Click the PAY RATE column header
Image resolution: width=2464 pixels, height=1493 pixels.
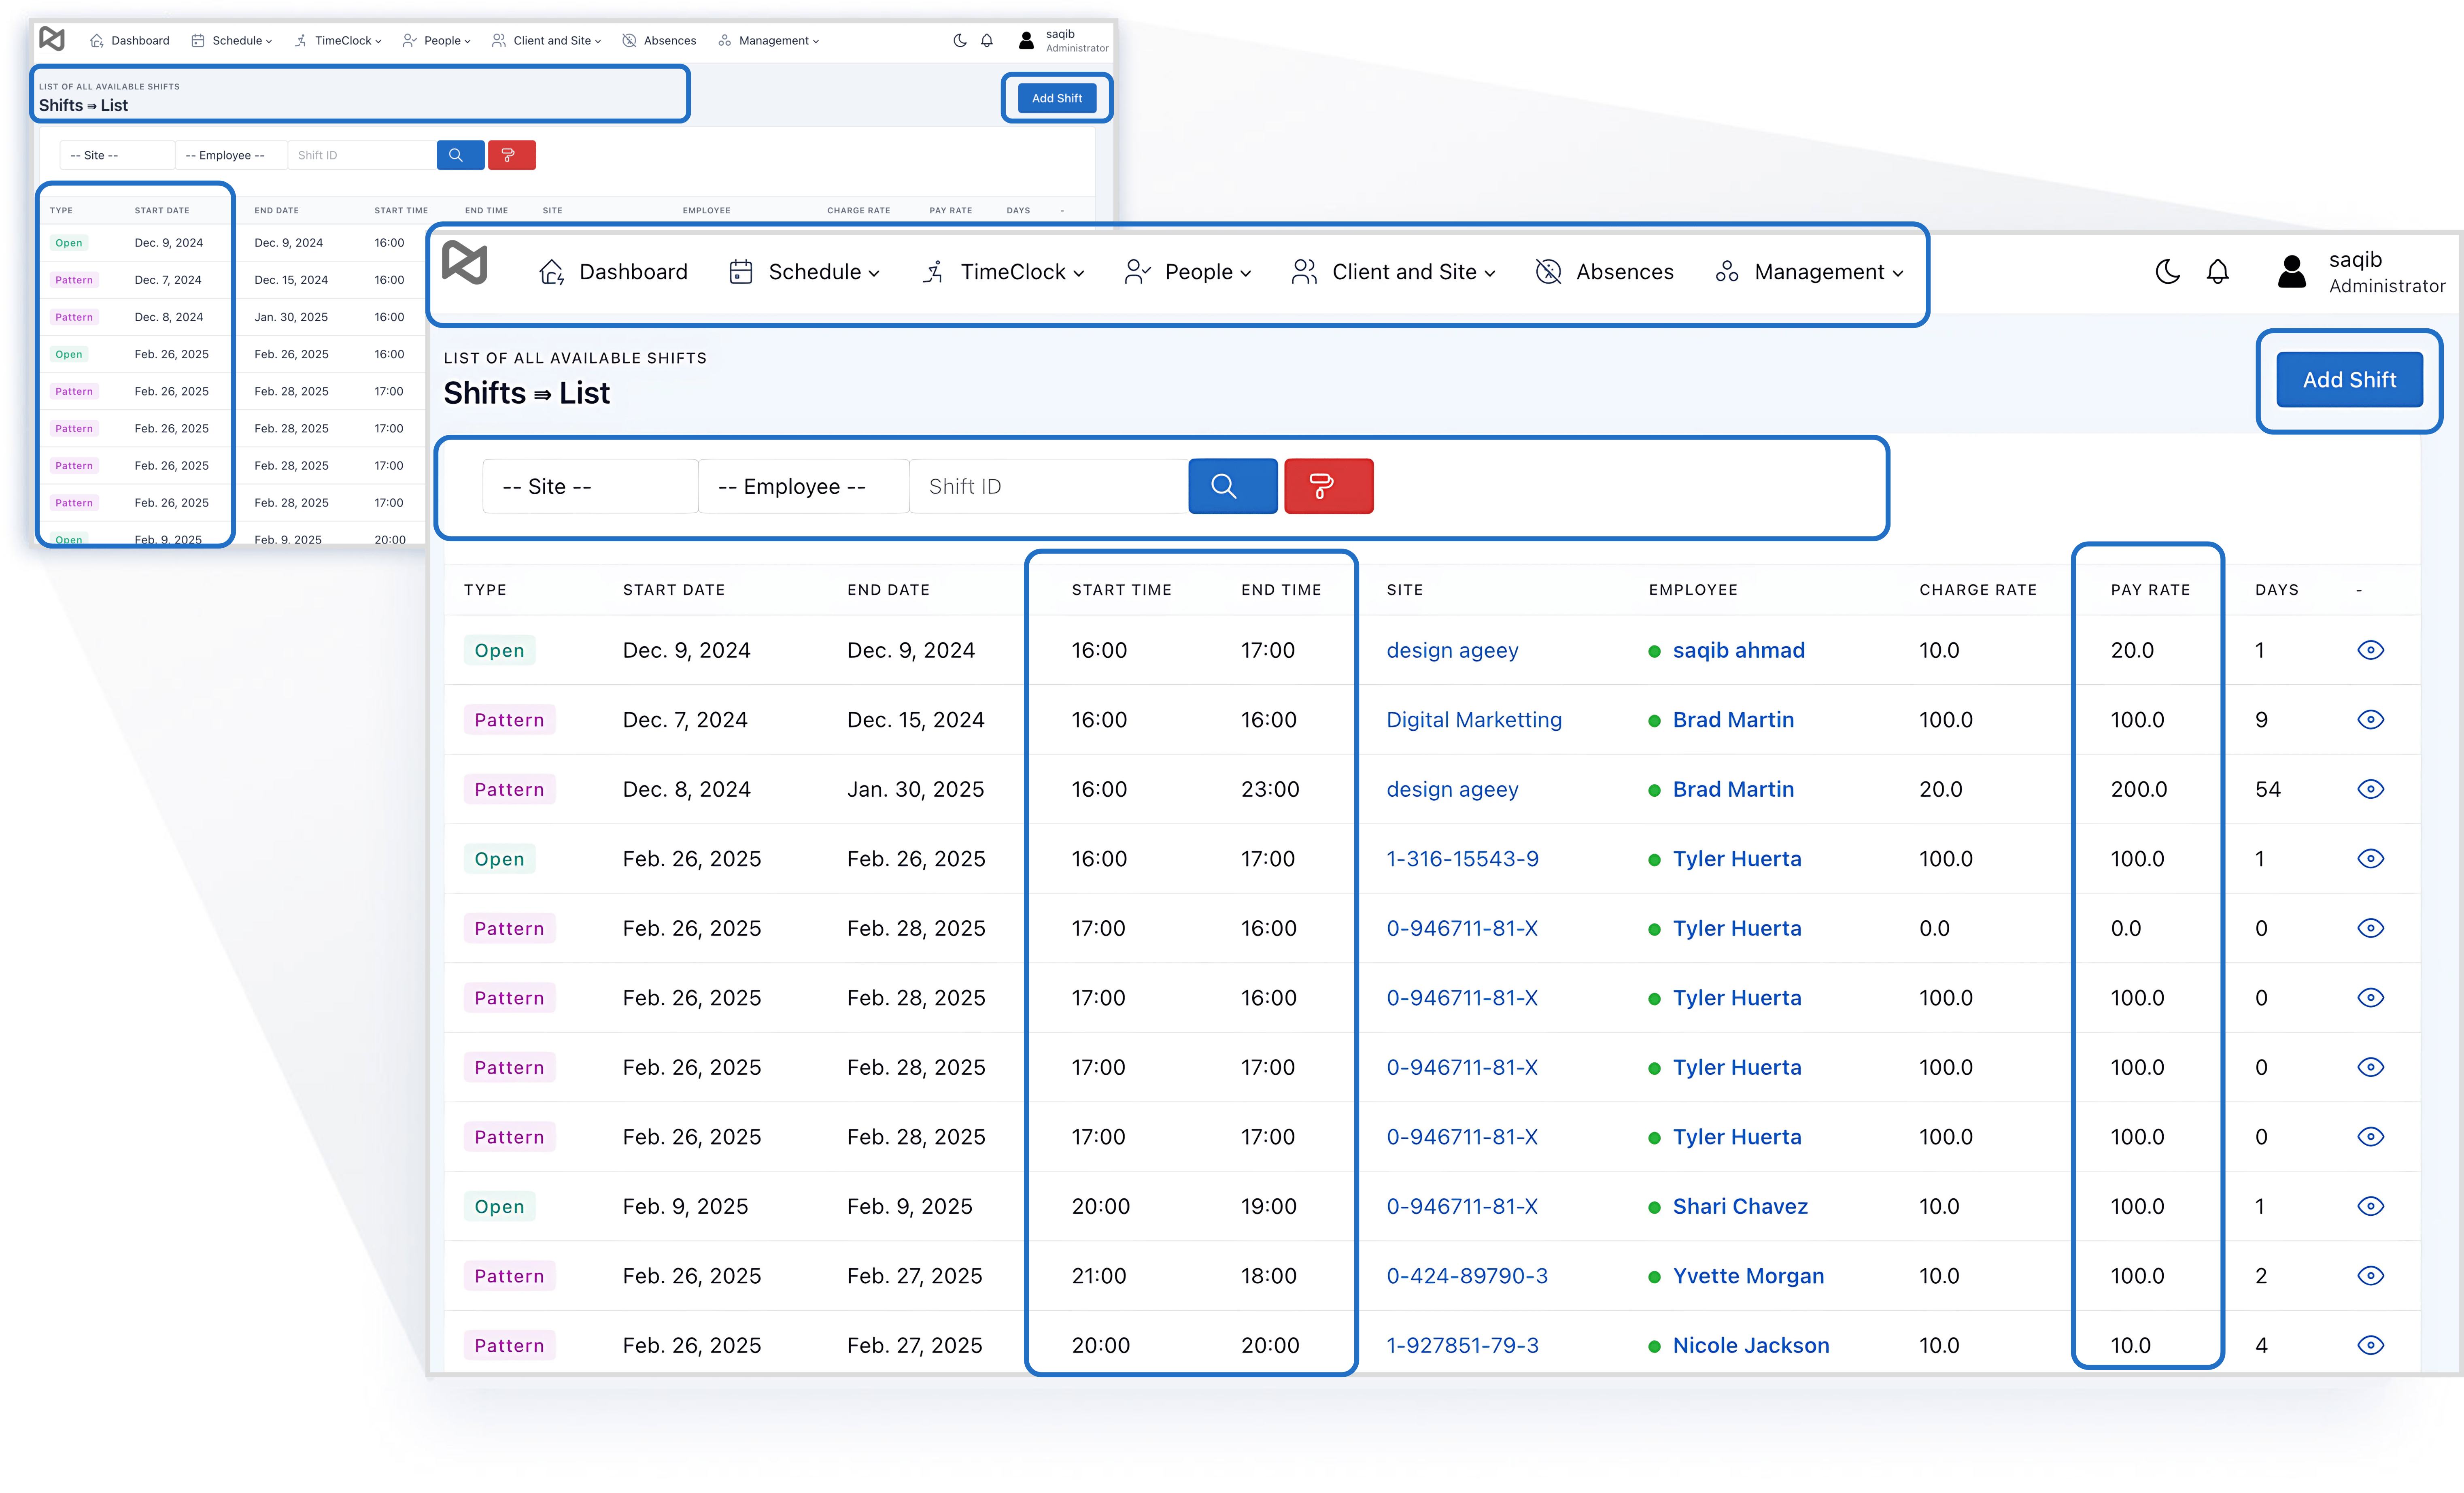coord(2150,590)
